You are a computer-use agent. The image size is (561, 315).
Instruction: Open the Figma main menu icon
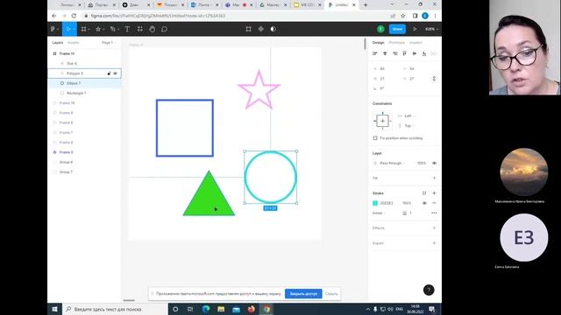53,29
